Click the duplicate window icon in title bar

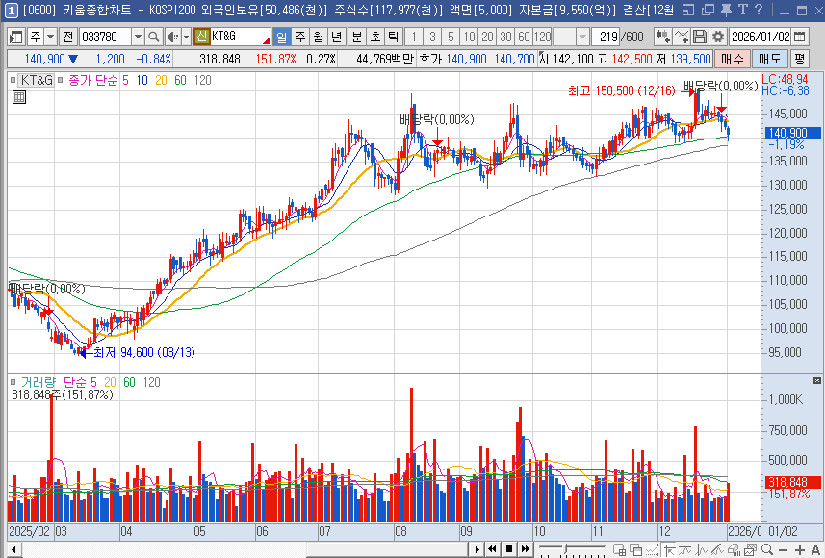tap(709, 10)
